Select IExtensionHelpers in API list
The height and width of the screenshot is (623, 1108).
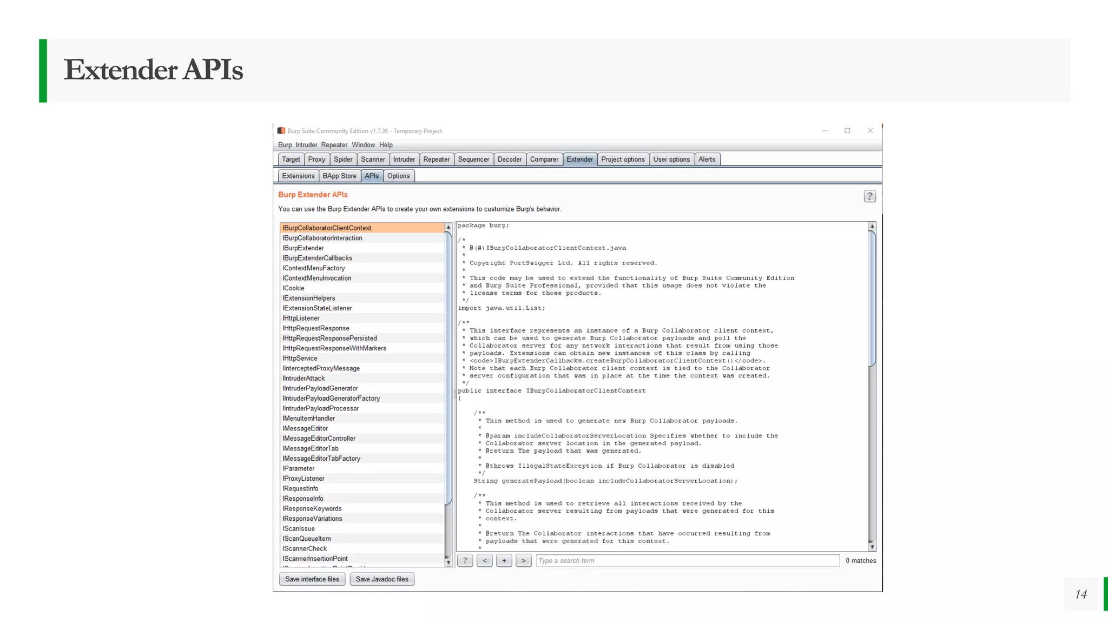[362, 298]
